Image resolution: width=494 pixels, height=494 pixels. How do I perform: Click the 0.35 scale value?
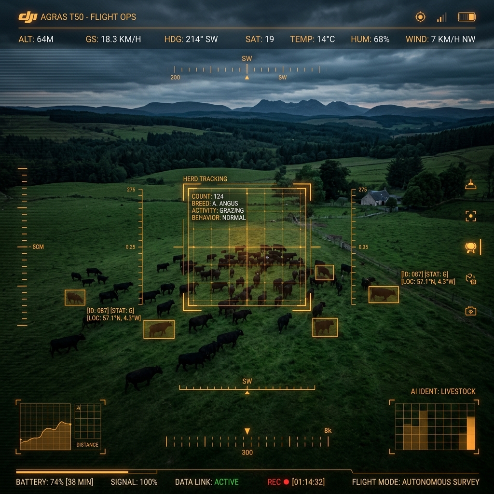pyautogui.click(x=363, y=247)
